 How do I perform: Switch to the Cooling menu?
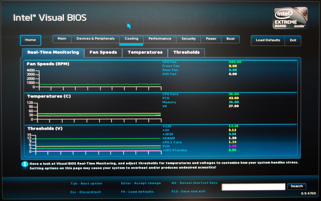click(131, 39)
